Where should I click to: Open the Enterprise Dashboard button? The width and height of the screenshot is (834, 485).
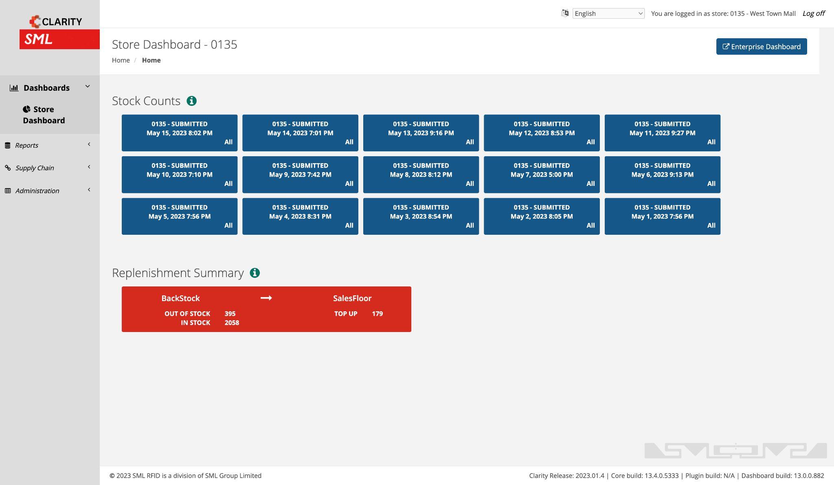click(x=761, y=46)
